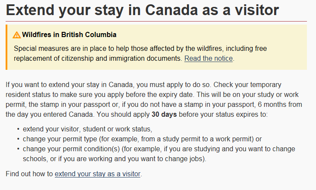This screenshot has width=316, height=190.
Task: Click the bullet about changing permit condition(s)
Action: pyautogui.click(x=159, y=154)
